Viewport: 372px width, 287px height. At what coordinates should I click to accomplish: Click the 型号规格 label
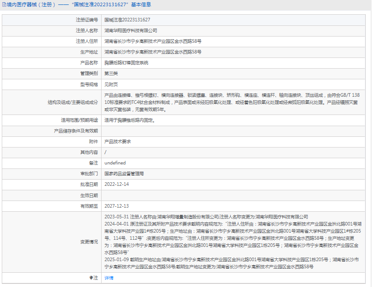pyautogui.click(x=89, y=85)
